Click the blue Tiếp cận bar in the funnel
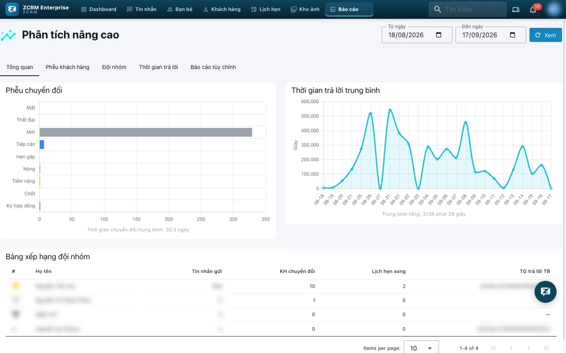Image resolution: width=566 pixels, height=353 pixels. [42, 144]
